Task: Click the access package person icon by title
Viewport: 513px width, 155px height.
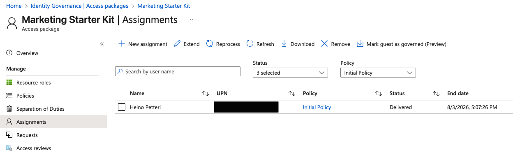Action: tap(12, 23)
